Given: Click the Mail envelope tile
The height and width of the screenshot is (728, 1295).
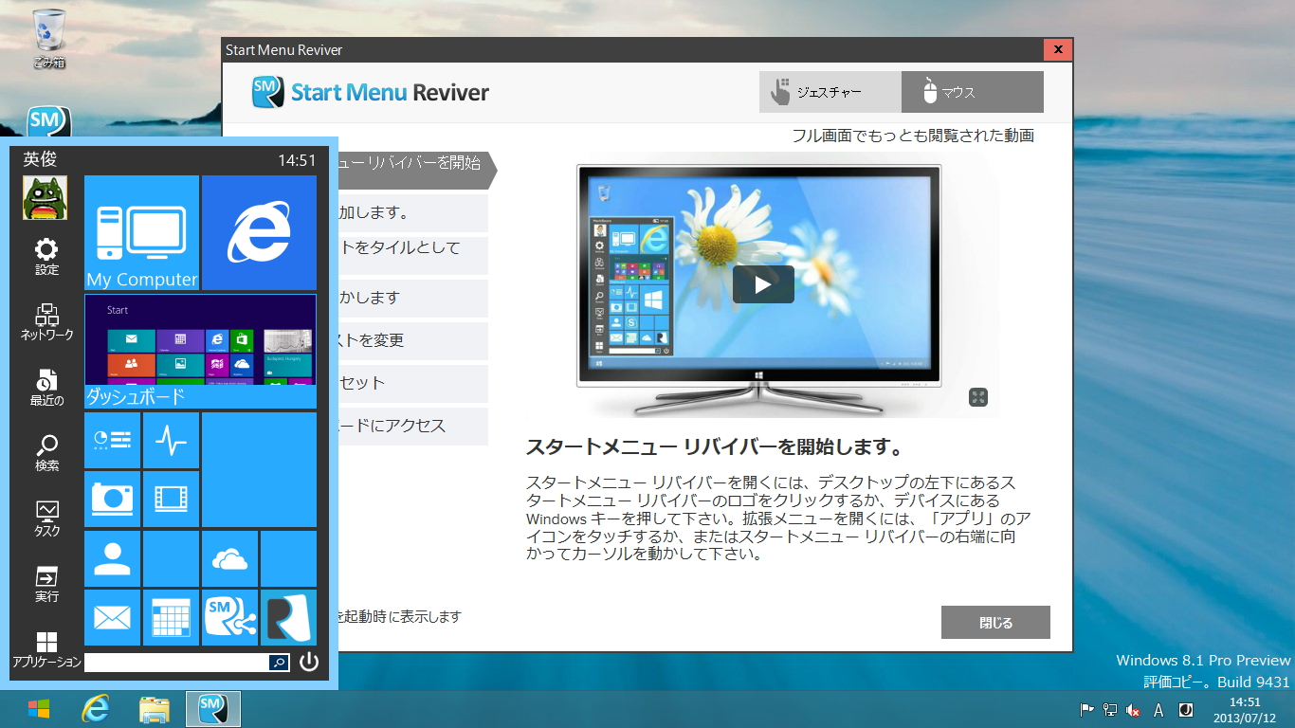Looking at the screenshot, I should (x=112, y=617).
